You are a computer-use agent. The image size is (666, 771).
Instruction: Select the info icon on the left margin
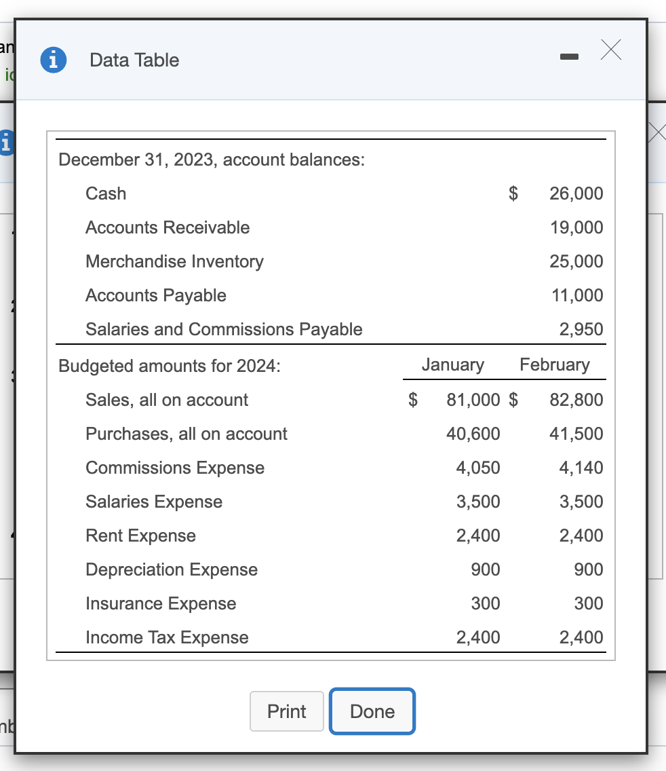pos(7,143)
